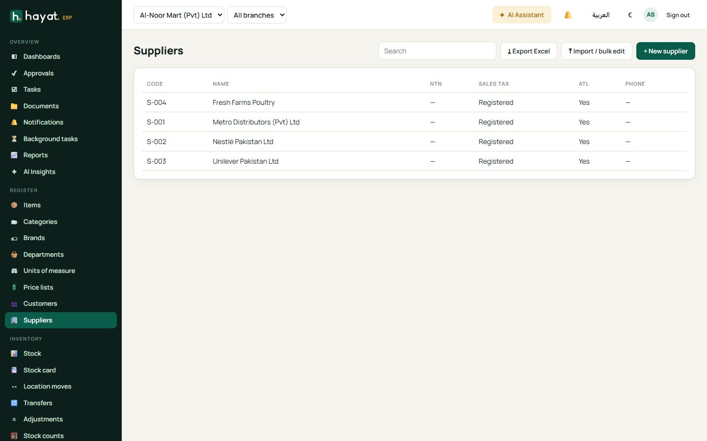
Task: Focus the supplier Search field
Action: pyautogui.click(x=437, y=51)
